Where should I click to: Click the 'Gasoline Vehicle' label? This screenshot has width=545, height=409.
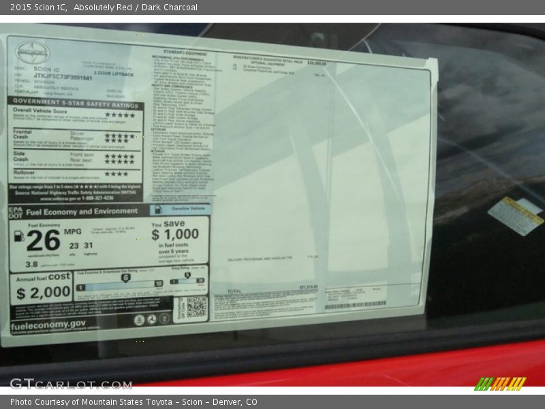[x=188, y=209]
